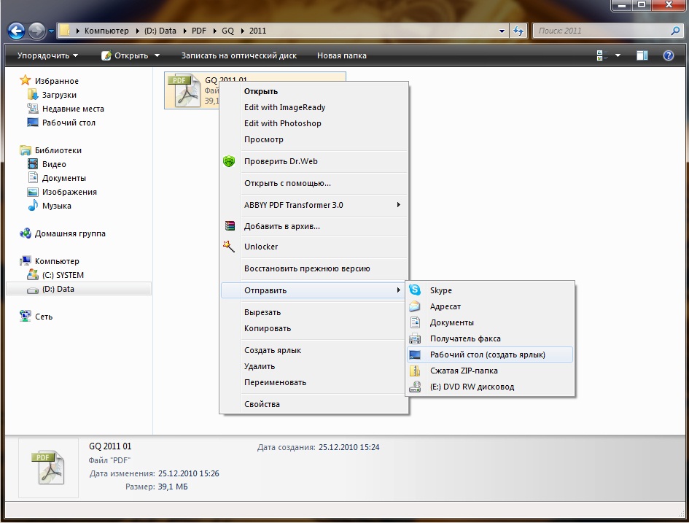Select Сеть in navigation pane

point(44,317)
